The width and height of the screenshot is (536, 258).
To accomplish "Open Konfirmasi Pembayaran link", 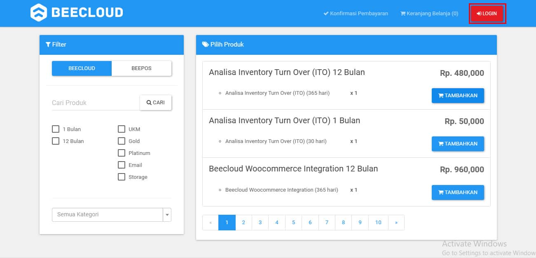I will click(x=356, y=14).
